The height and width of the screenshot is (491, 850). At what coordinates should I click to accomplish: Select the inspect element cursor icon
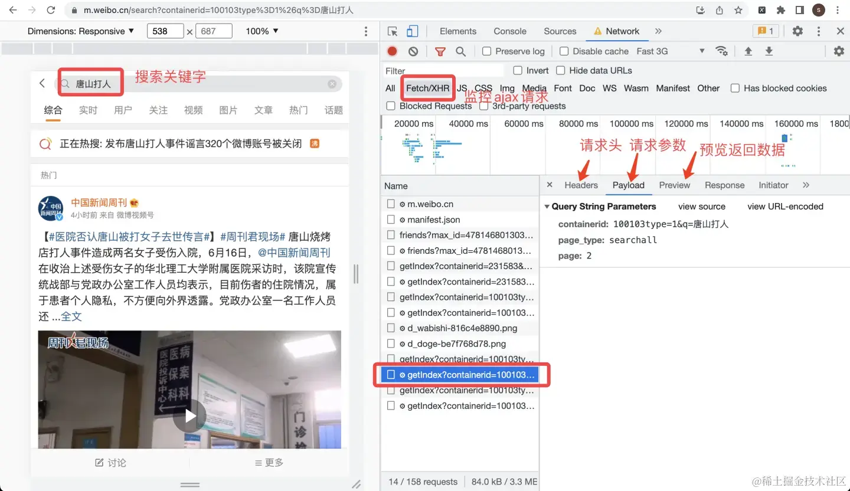coord(391,31)
